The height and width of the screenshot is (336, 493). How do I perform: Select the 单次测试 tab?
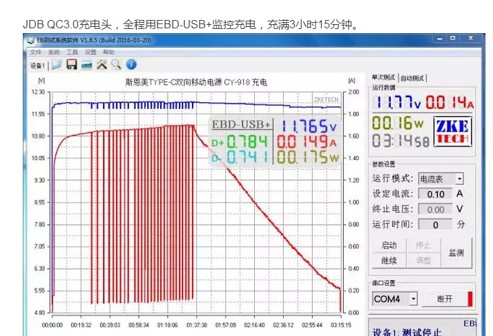pos(384,78)
